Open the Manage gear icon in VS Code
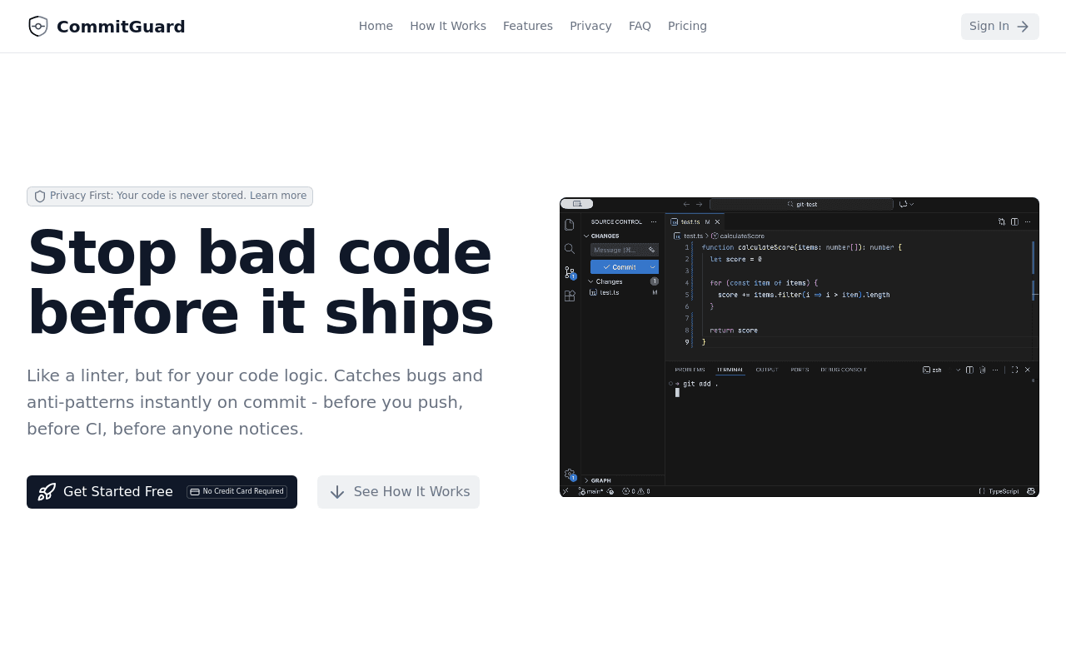 pos(570,475)
